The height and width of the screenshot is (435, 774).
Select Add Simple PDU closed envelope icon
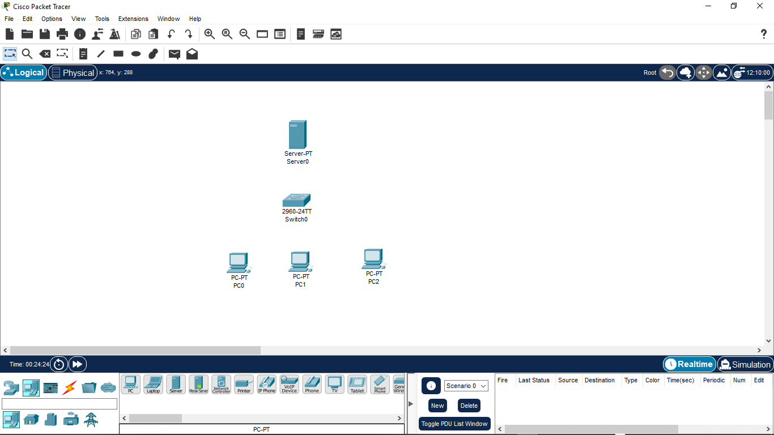tap(175, 54)
